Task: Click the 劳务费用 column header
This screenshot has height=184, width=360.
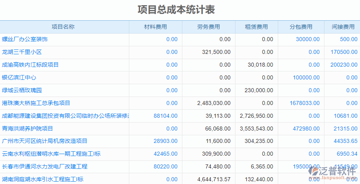Action: tap(208, 27)
